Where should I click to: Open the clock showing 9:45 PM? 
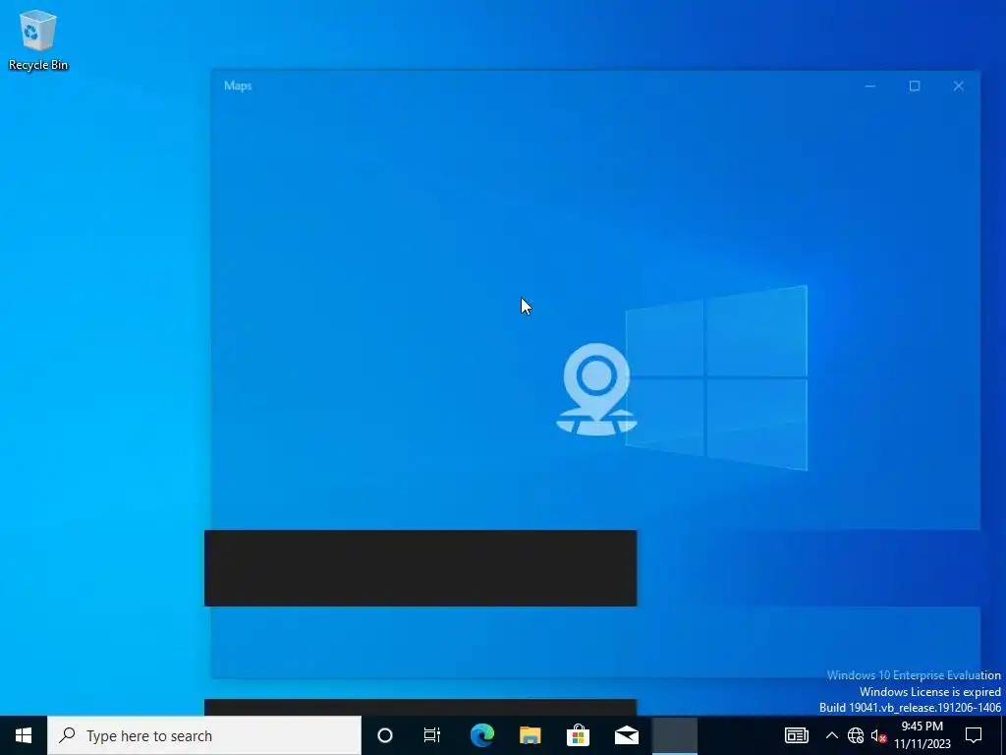pyautogui.click(x=922, y=735)
